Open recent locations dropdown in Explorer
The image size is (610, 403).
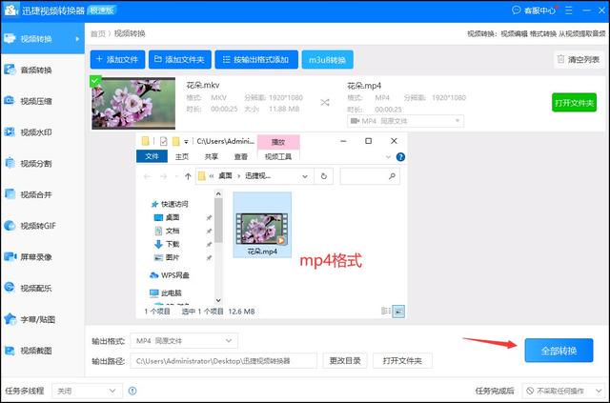pyautogui.click(x=177, y=176)
